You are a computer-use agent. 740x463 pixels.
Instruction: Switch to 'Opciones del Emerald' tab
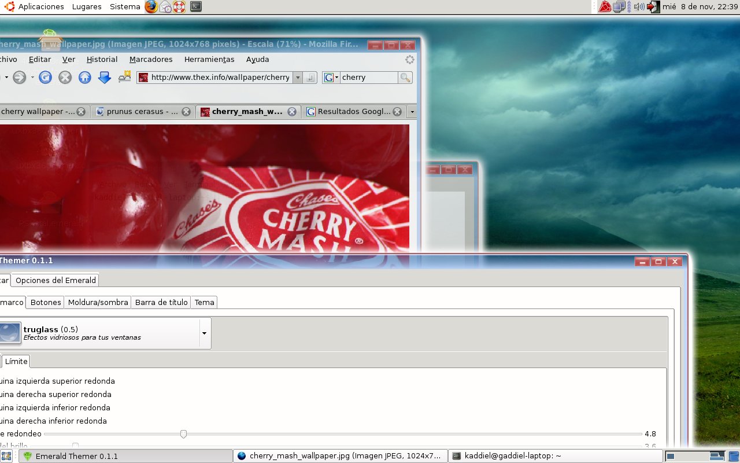pos(55,280)
